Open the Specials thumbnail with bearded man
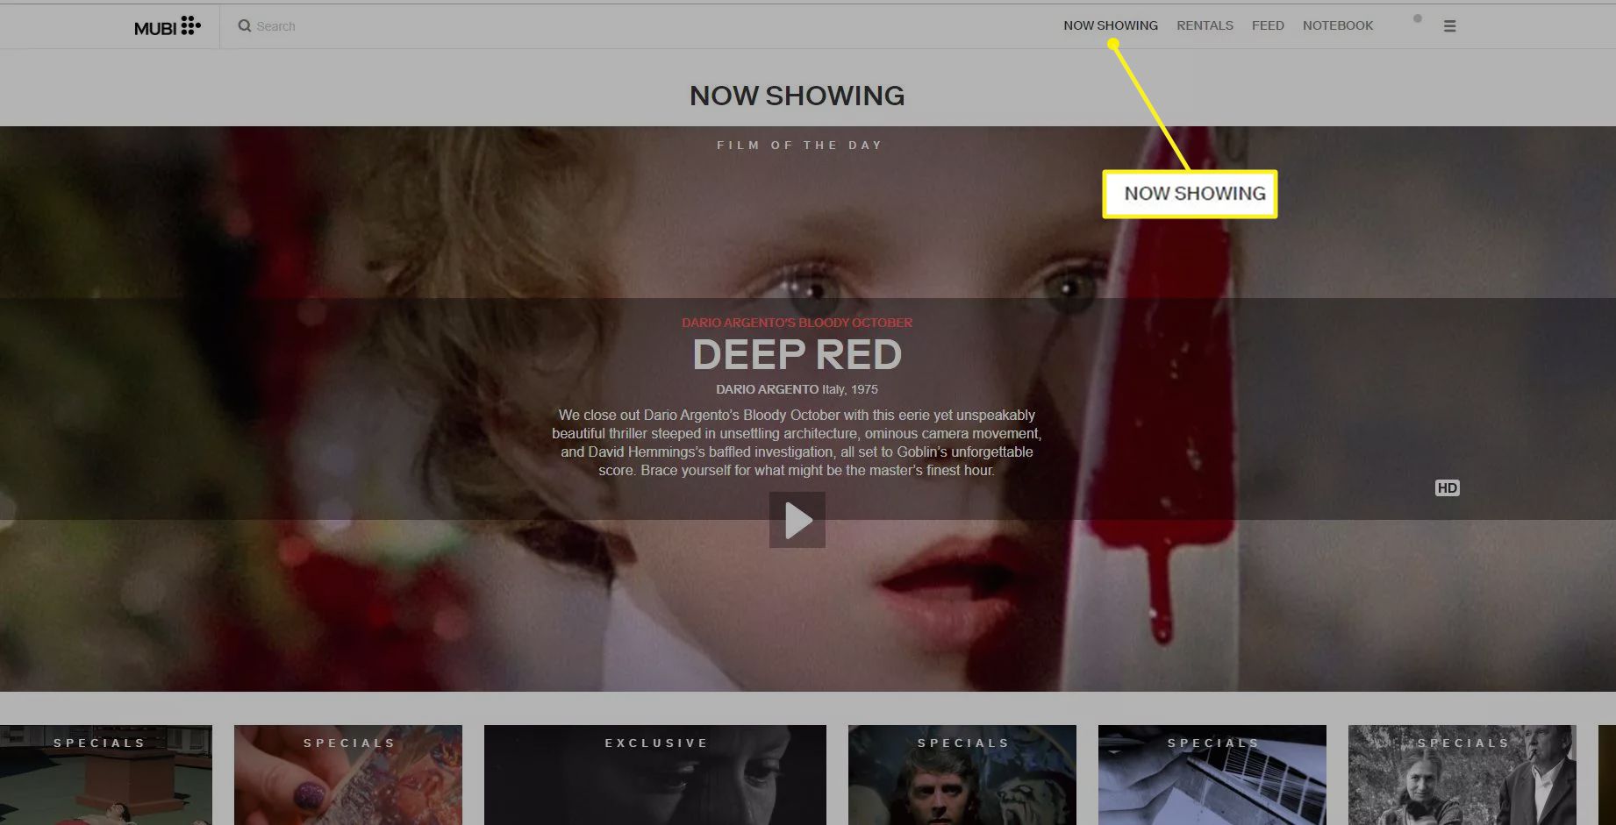The width and height of the screenshot is (1616, 825). [962, 775]
